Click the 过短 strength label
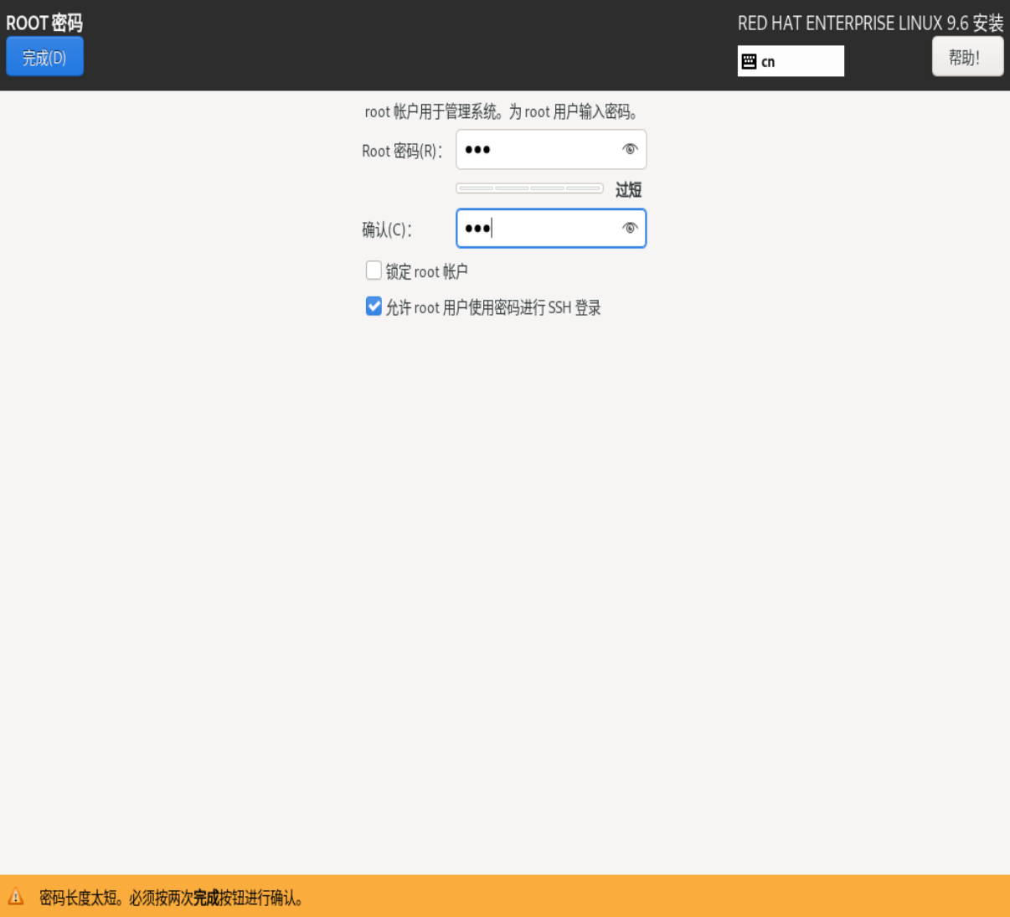 click(628, 190)
